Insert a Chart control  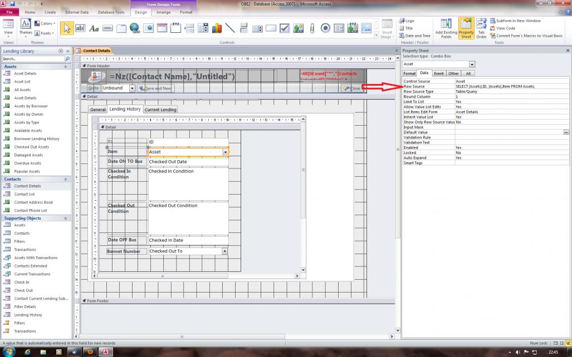pos(217,28)
